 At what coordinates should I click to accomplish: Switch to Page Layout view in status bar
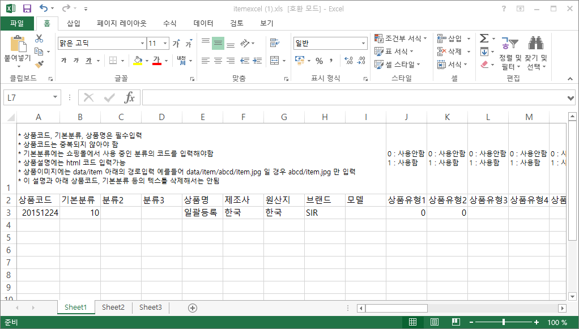(x=435, y=322)
